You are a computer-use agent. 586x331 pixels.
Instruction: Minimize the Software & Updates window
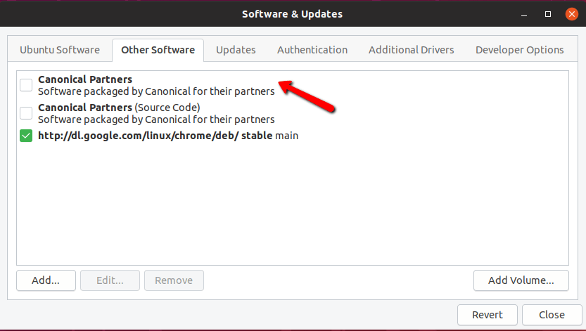525,14
